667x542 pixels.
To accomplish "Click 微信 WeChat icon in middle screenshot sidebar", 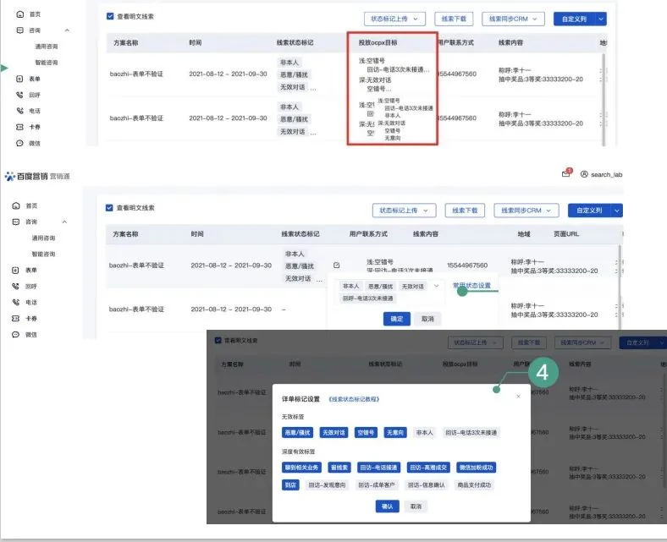I will tap(16, 335).
